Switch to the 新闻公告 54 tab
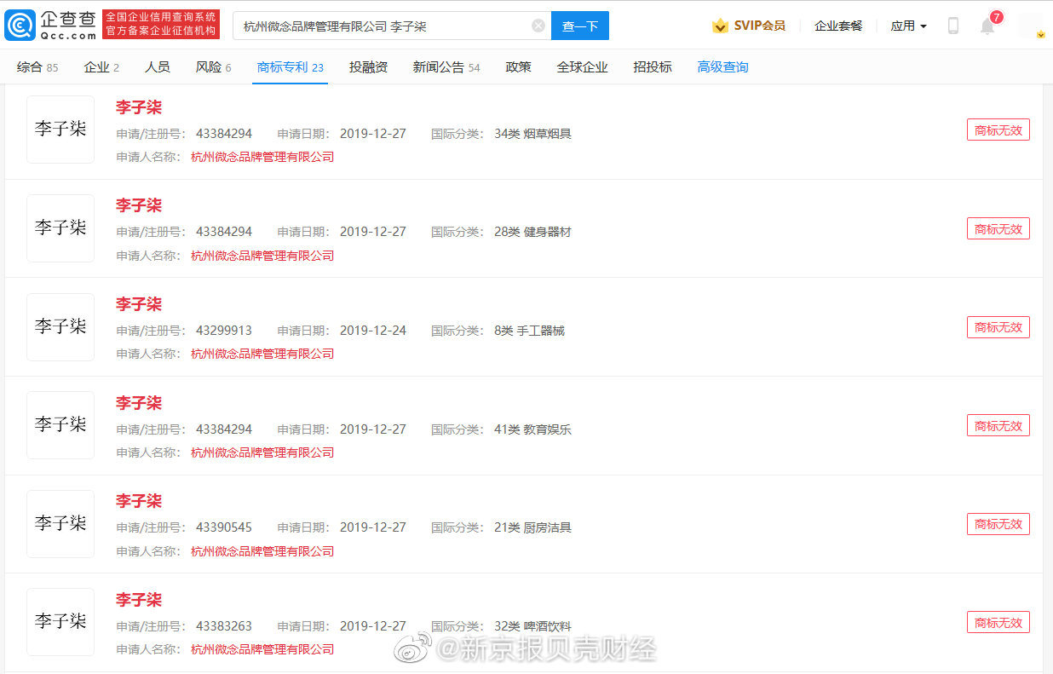This screenshot has width=1053, height=674. click(x=446, y=66)
